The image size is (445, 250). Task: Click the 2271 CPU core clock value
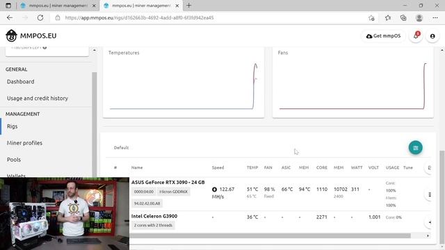[322, 217]
